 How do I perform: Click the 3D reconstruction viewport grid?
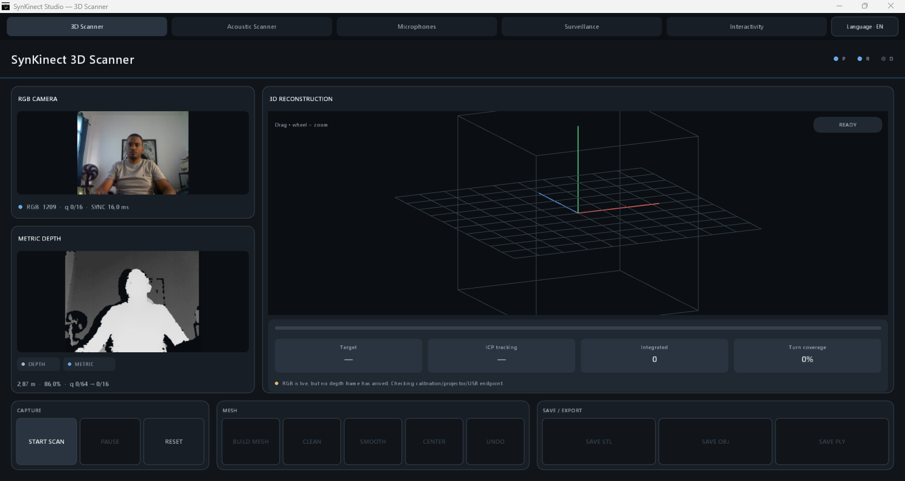(578, 213)
